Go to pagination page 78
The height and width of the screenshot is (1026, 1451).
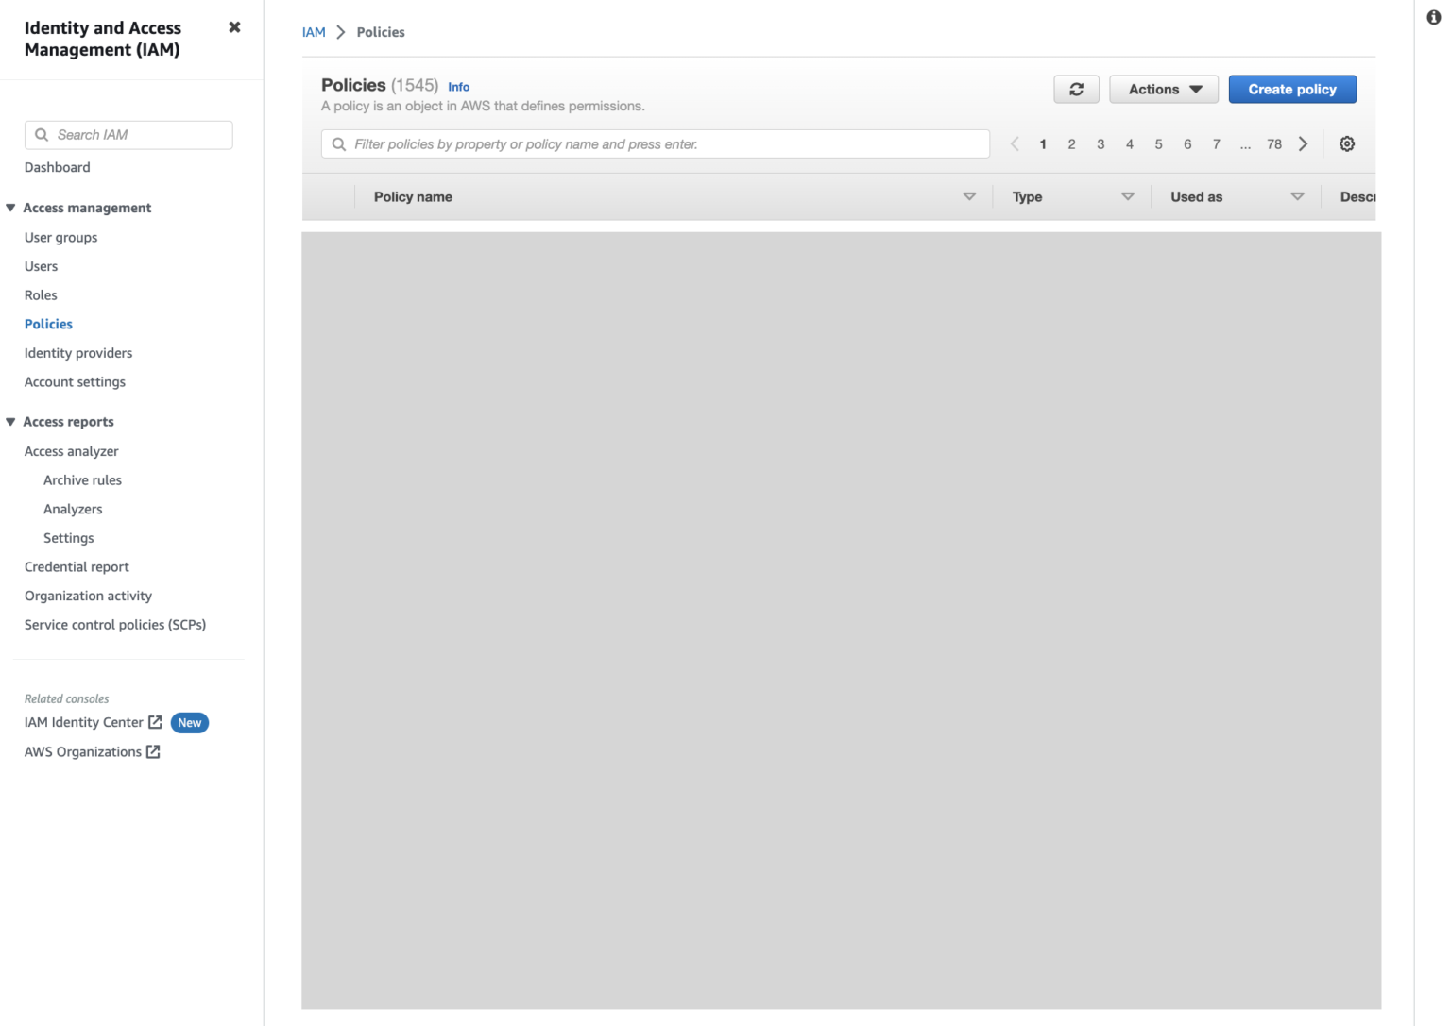tap(1273, 143)
